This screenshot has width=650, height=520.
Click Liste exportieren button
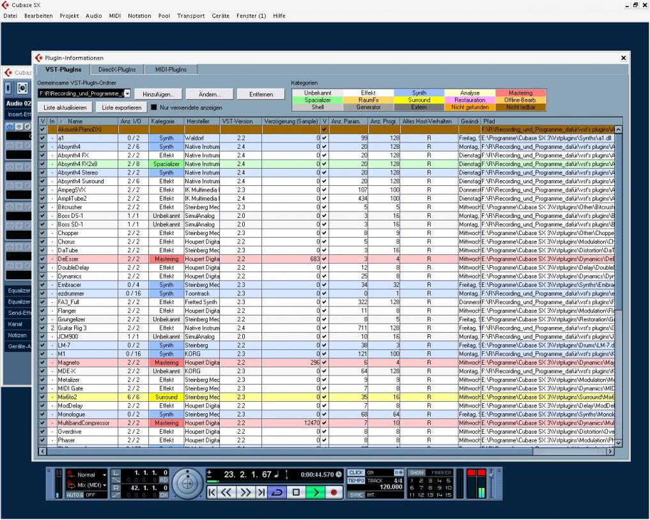[121, 108]
